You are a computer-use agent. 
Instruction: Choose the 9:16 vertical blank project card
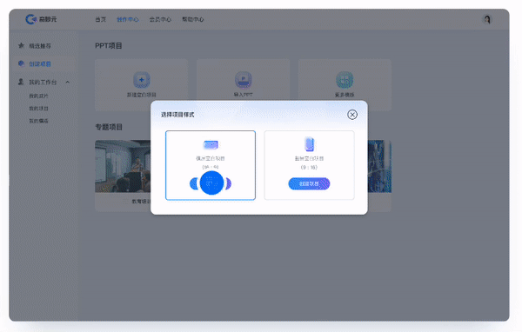point(309,165)
